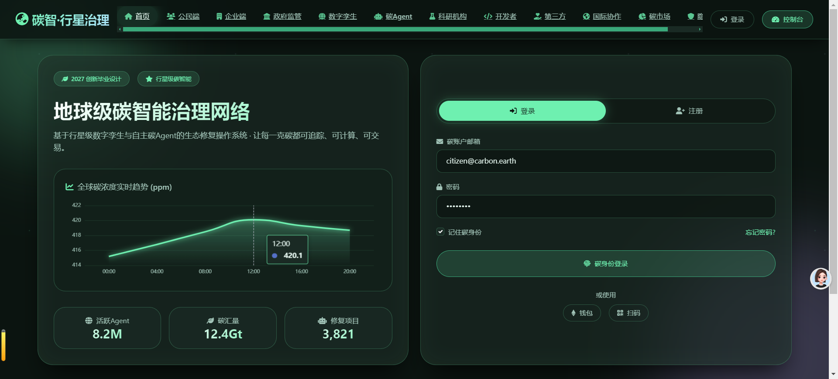Choose the 钱包 login option
The image size is (838, 379).
coord(581,313)
